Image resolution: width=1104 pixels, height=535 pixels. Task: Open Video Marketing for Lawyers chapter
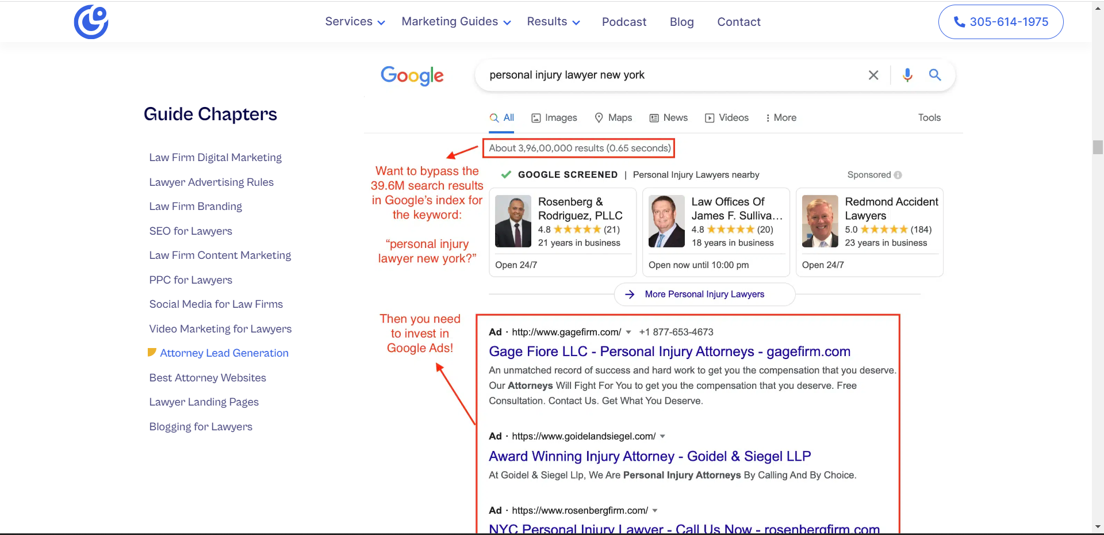tap(220, 329)
